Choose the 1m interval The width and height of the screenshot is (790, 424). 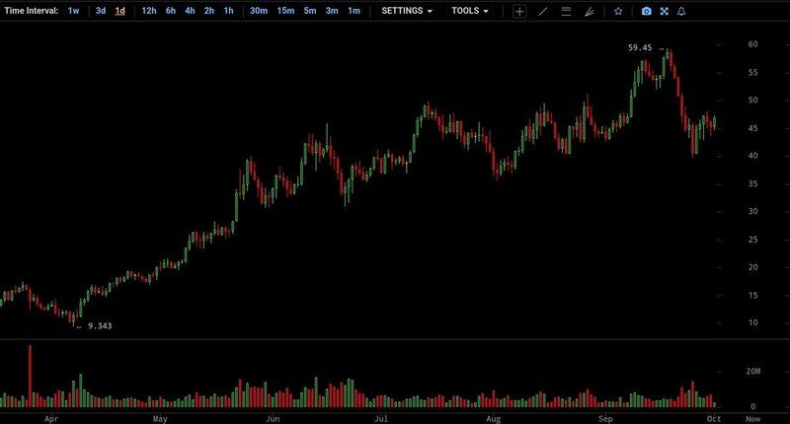click(354, 11)
